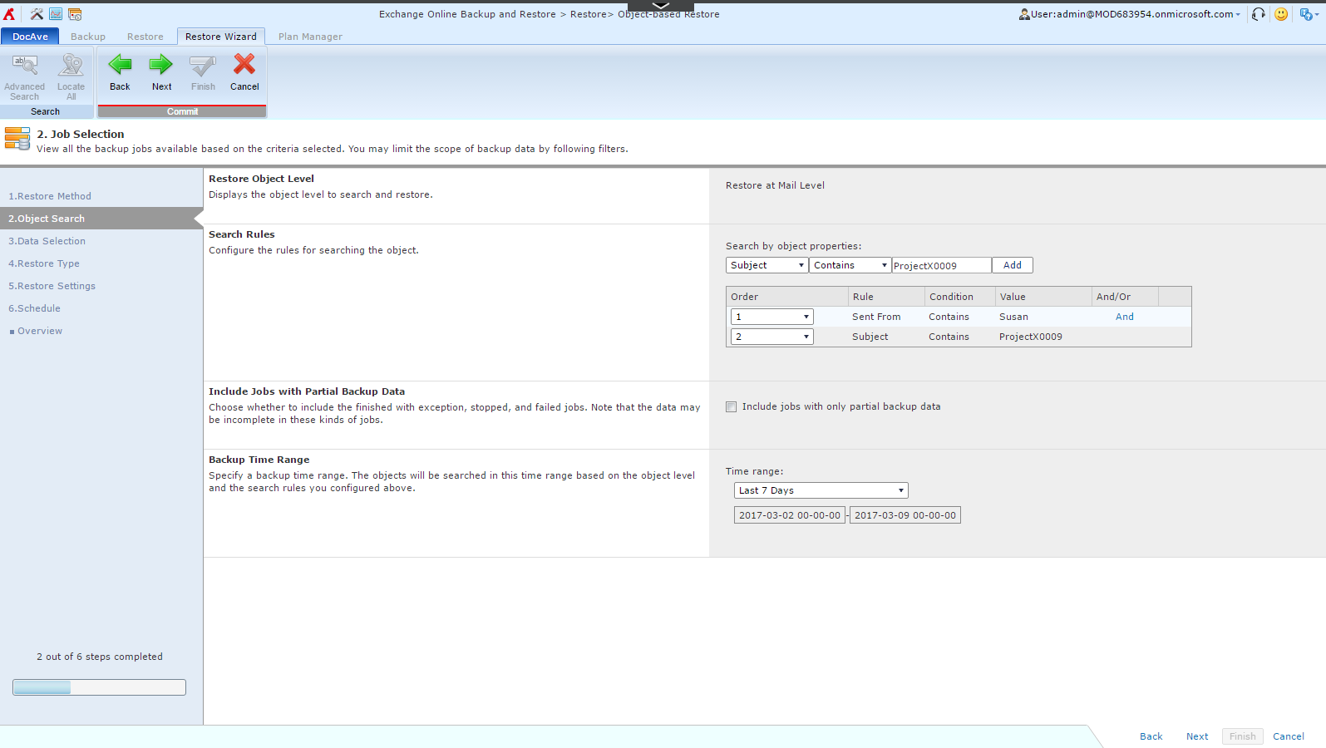Click the start date 2017-03-02 field
1326x748 pixels.
[790, 515]
